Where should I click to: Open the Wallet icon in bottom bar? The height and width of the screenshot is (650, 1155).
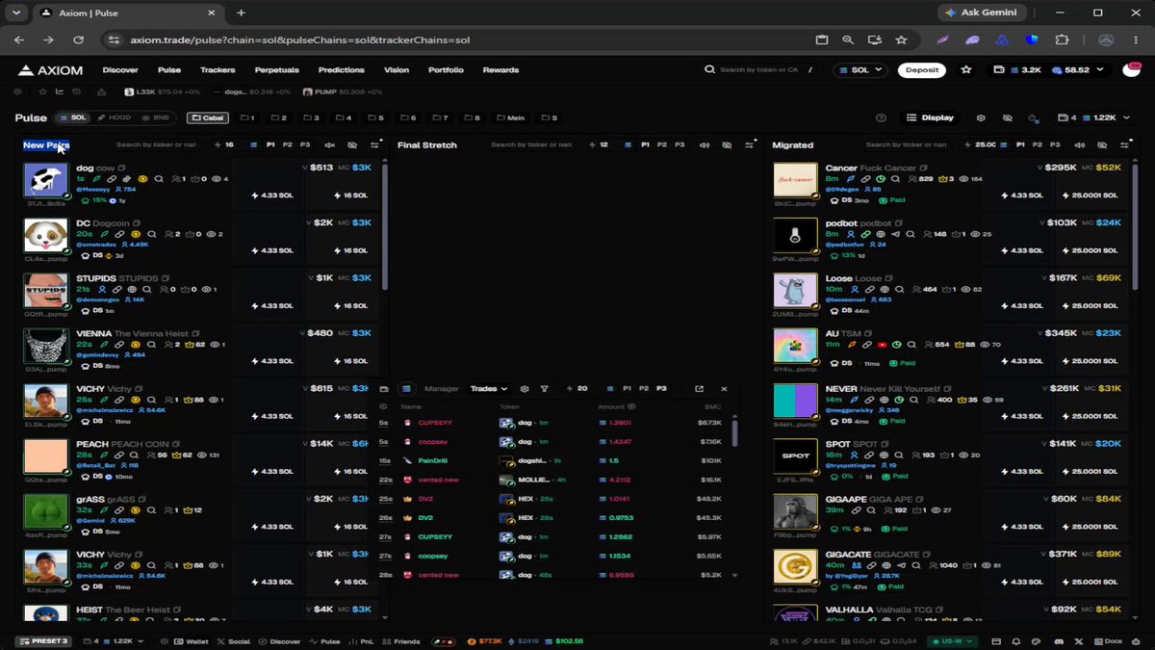click(191, 641)
